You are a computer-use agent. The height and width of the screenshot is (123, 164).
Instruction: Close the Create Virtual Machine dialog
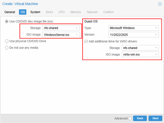160,4
